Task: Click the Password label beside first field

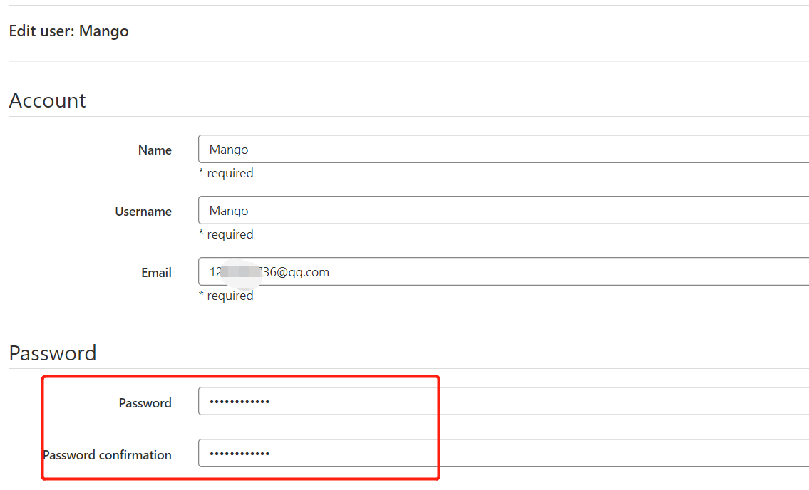Action: coord(145,403)
